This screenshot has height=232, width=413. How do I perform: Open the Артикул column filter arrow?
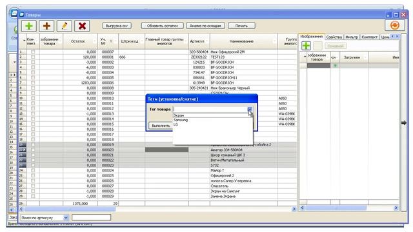[x=207, y=41]
